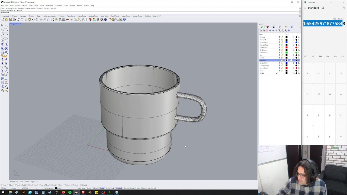Screen dimensions: 347x195
Task: Click New Layer icon in Layers panel
Action: 261,31
